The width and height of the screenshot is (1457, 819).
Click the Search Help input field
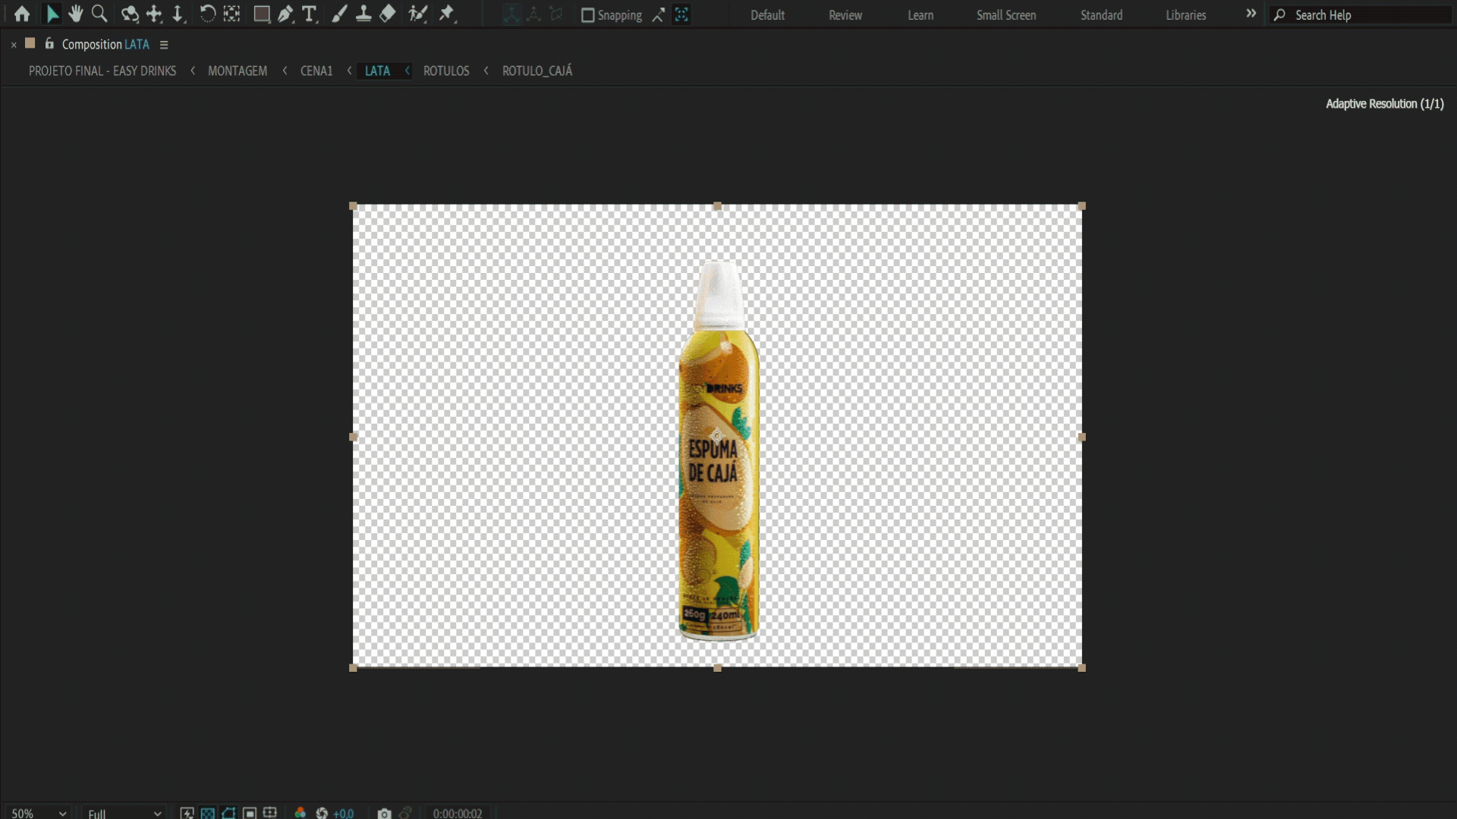(1362, 15)
